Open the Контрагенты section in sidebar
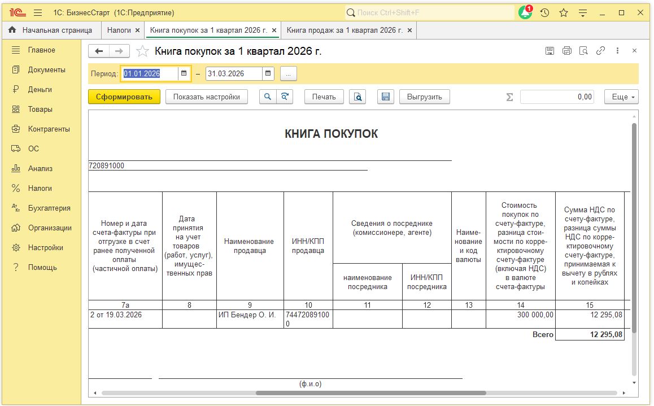Image resolution: width=654 pixels, height=406 pixels. 49,129
